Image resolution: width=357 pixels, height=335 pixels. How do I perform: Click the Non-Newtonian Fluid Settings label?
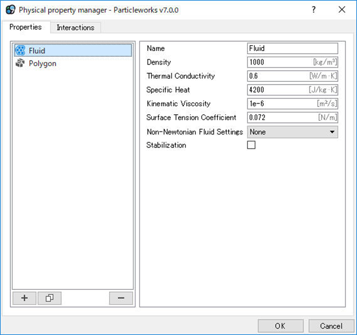tap(195, 131)
